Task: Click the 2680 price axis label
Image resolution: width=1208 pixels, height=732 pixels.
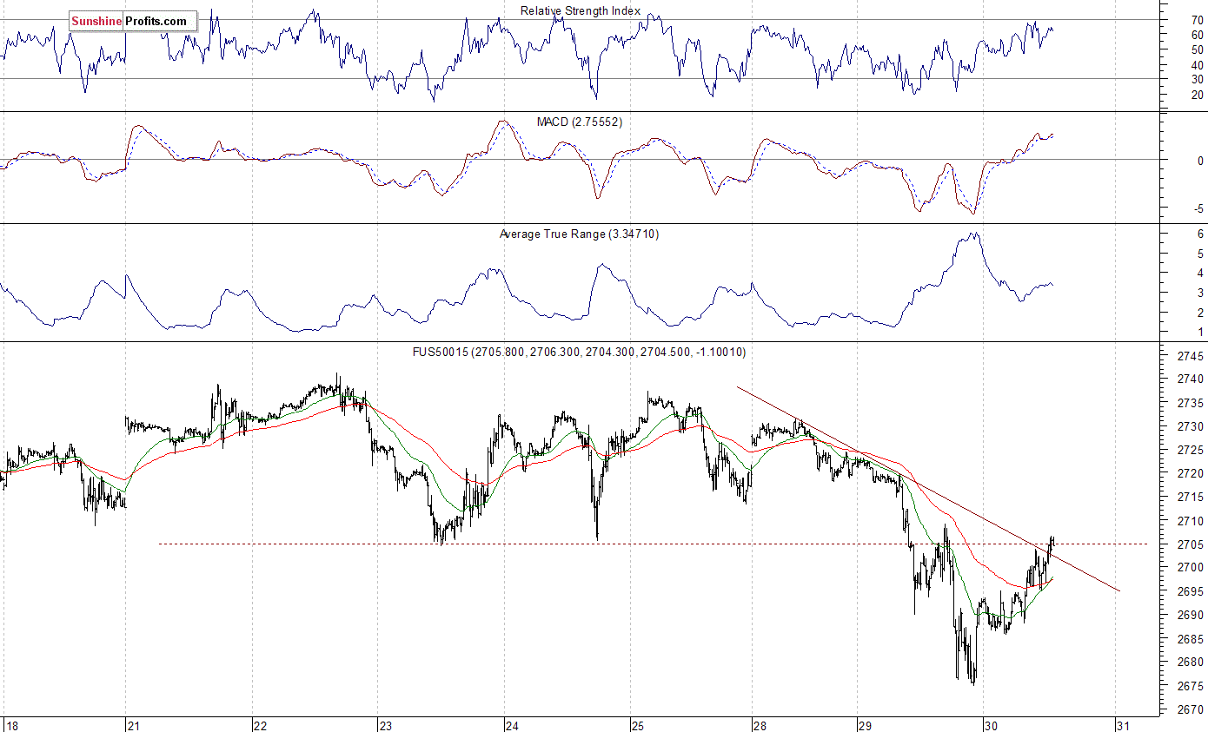Action: (1190, 662)
